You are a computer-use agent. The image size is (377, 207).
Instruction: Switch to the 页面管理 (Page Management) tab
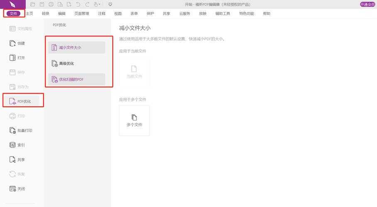click(x=81, y=14)
